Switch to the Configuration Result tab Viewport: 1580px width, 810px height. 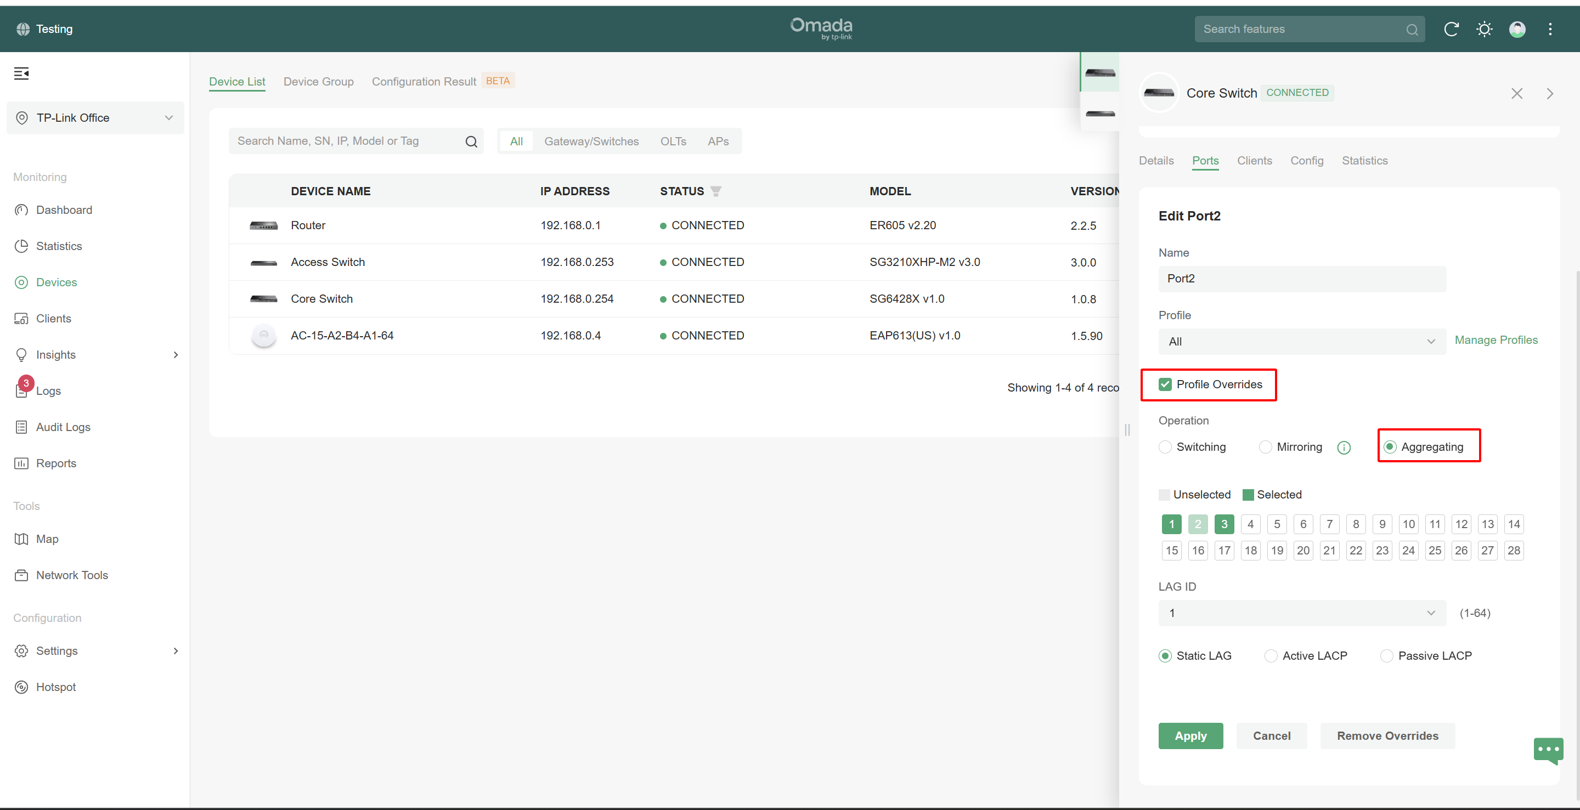[x=424, y=82]
